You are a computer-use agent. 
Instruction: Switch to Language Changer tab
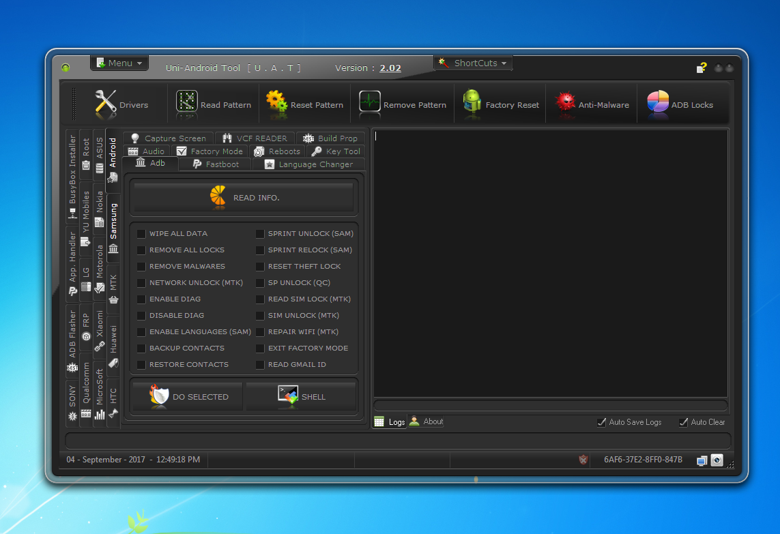pos(309,164)
